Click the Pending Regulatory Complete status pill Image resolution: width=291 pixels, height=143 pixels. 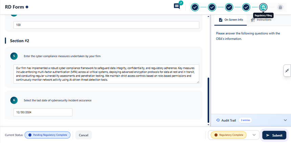(x=47, y=135)
